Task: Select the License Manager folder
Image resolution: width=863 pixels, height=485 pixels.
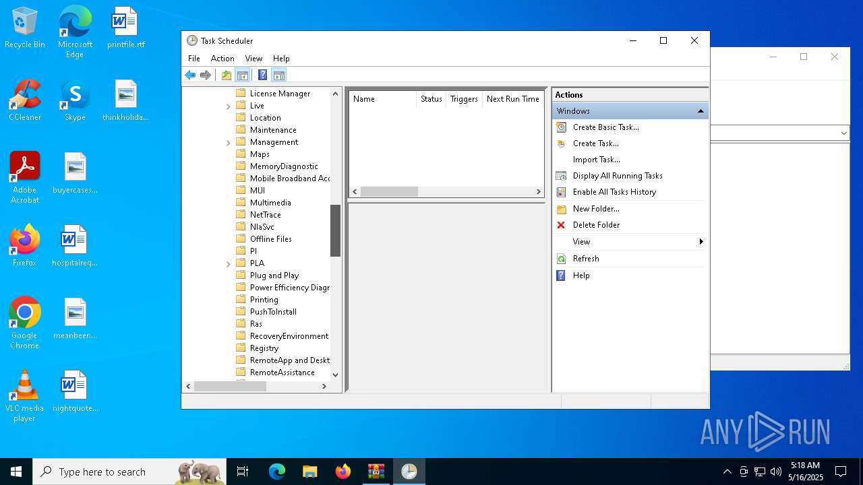Action: point(280,94)
